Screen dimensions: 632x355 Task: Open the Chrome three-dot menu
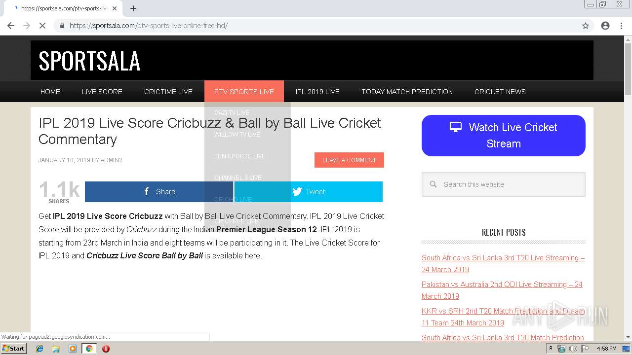coord(621,26)
